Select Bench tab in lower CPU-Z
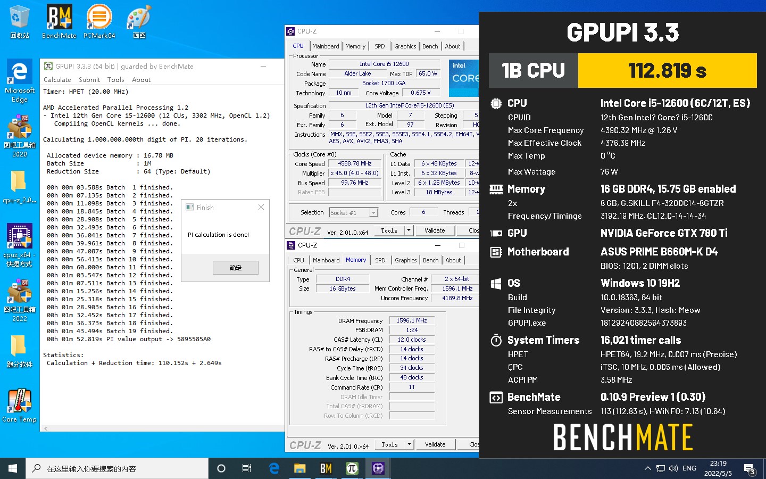Image resolution: width=766 pixels, height=479 pixels. (431, 260)
